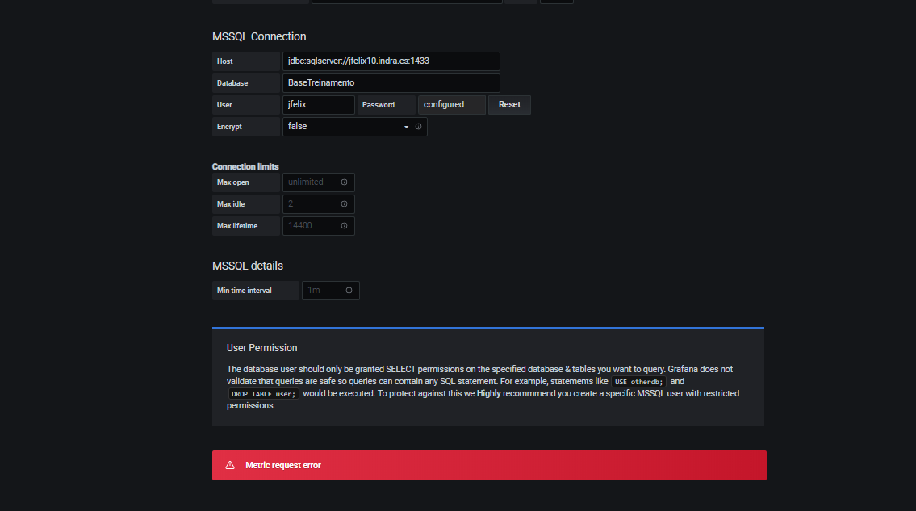Click the Max lifetime 14400 input
The width and height of the screenshot is (916, 511).
(315, 225)
